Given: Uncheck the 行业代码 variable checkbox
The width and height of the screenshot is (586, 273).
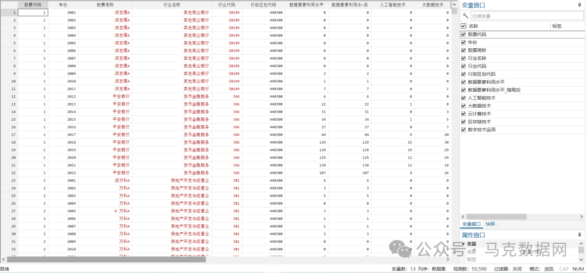Looking at the screenshot, I should point(464,66).
